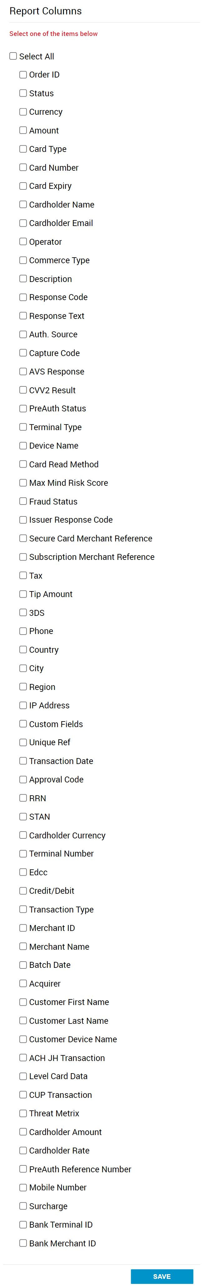202x1287 pixels.
Task: Tick the 3DS column checkbox
Action: coord(23,612)
